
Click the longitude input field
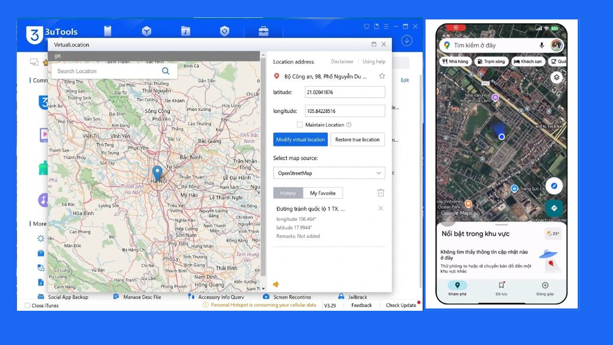tap(345, 111)
